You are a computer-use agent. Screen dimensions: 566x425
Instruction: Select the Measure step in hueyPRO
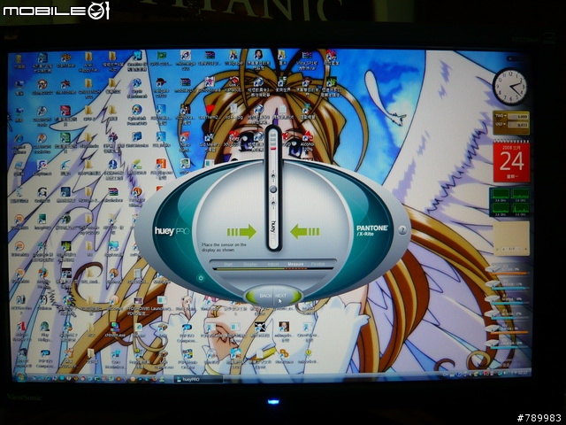[x=295, y=265]
